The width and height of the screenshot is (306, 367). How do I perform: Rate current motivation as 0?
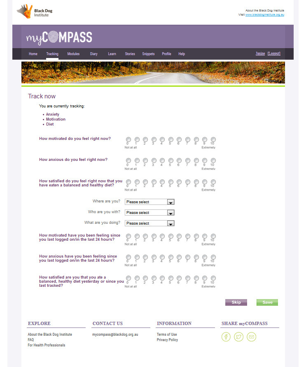[128, 139]
